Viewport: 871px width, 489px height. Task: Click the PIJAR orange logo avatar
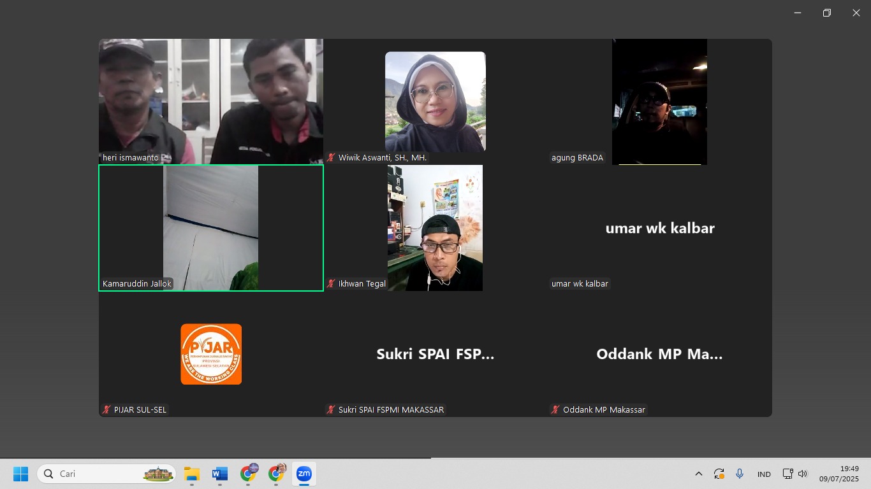click(x=211, y=354)
